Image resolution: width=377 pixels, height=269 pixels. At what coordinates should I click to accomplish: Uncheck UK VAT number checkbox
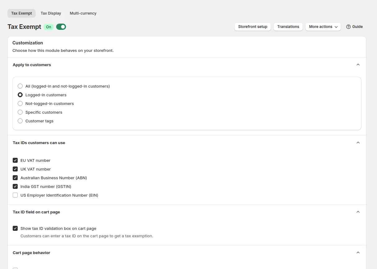(15, 169)
